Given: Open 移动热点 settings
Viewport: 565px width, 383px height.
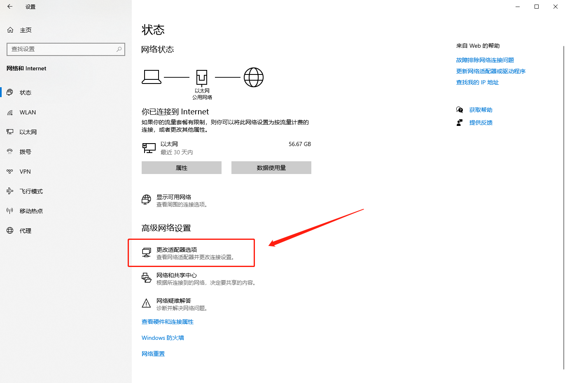Looking at the screenshot, I should click(x=66, y=211).
